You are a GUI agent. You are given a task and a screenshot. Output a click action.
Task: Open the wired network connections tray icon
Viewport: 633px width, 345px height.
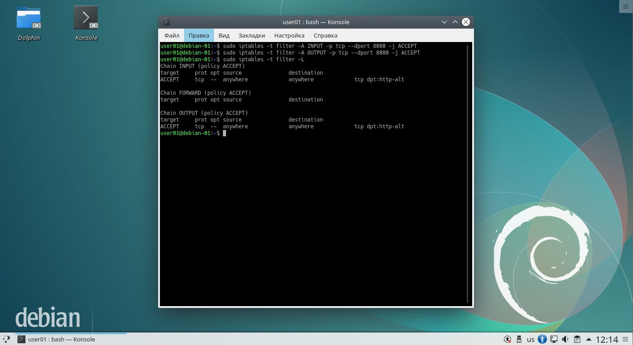(x=553, y=339)
